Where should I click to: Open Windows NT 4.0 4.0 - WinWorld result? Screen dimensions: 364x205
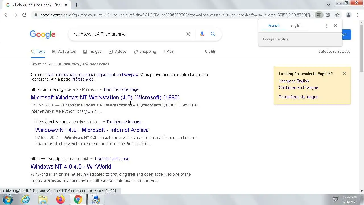71,167
